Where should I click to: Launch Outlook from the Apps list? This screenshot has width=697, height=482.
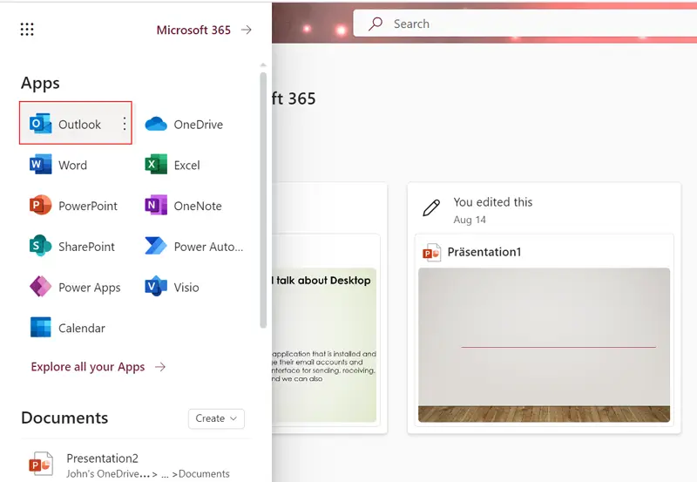click(68, 125)
